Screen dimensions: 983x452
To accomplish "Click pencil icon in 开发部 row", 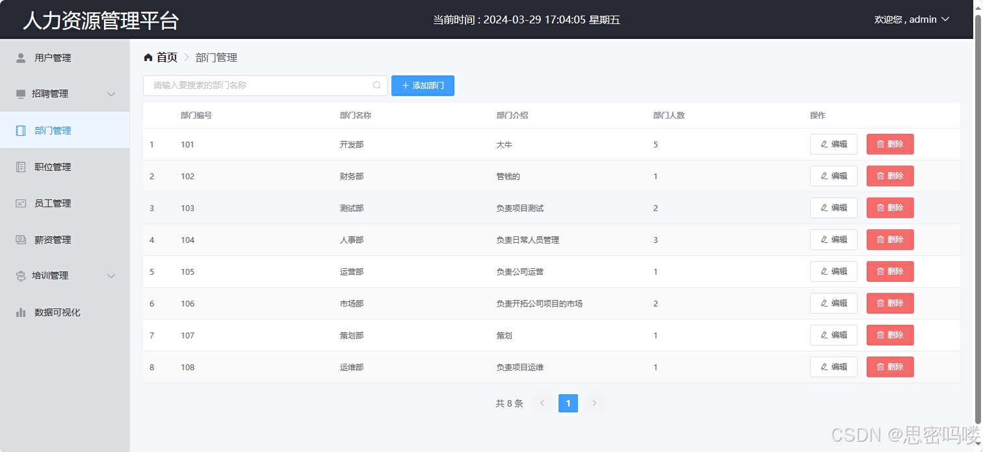I will [x=824, y=144].
